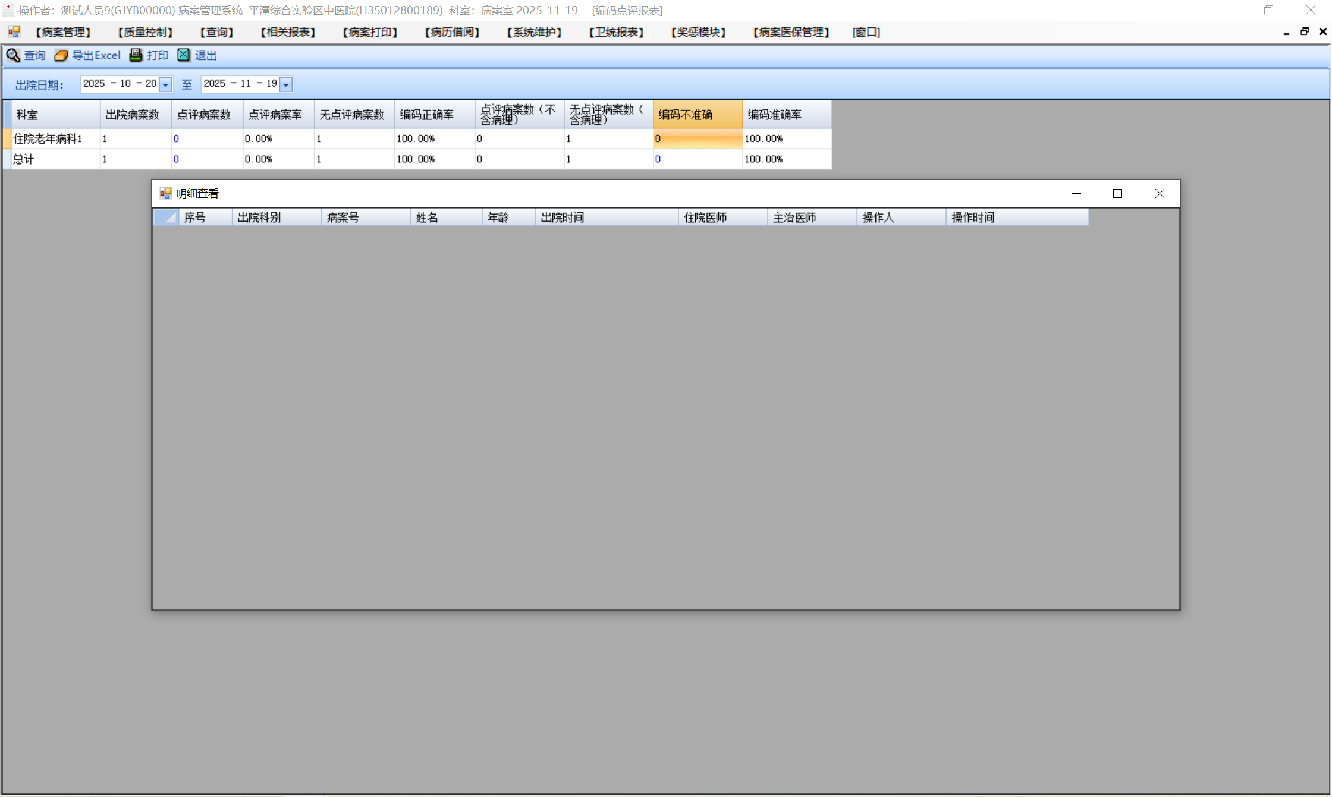Open the 【卫统报表】 menu
Image resolution: width=1332 pixels, height=797 pixels.
pyautogui.click(x=616, y=32)
